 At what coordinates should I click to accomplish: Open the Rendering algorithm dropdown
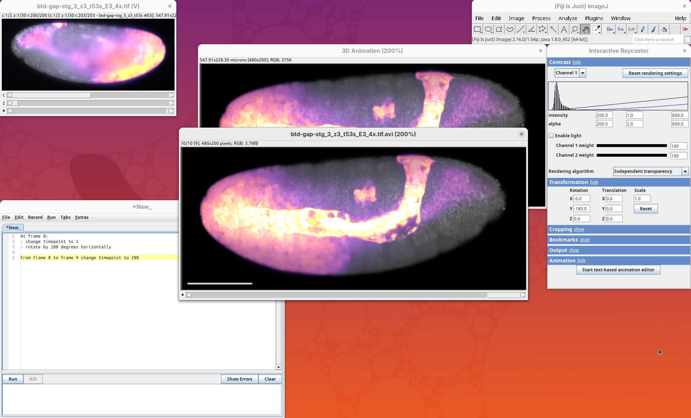point(685,171)
